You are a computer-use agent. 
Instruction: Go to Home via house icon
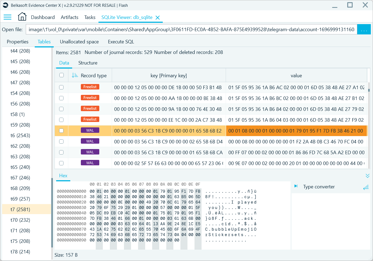(22, 17)
